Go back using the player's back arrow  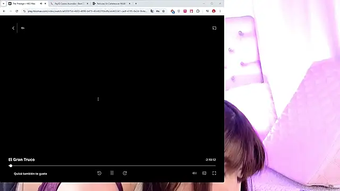tap(13, 28)
